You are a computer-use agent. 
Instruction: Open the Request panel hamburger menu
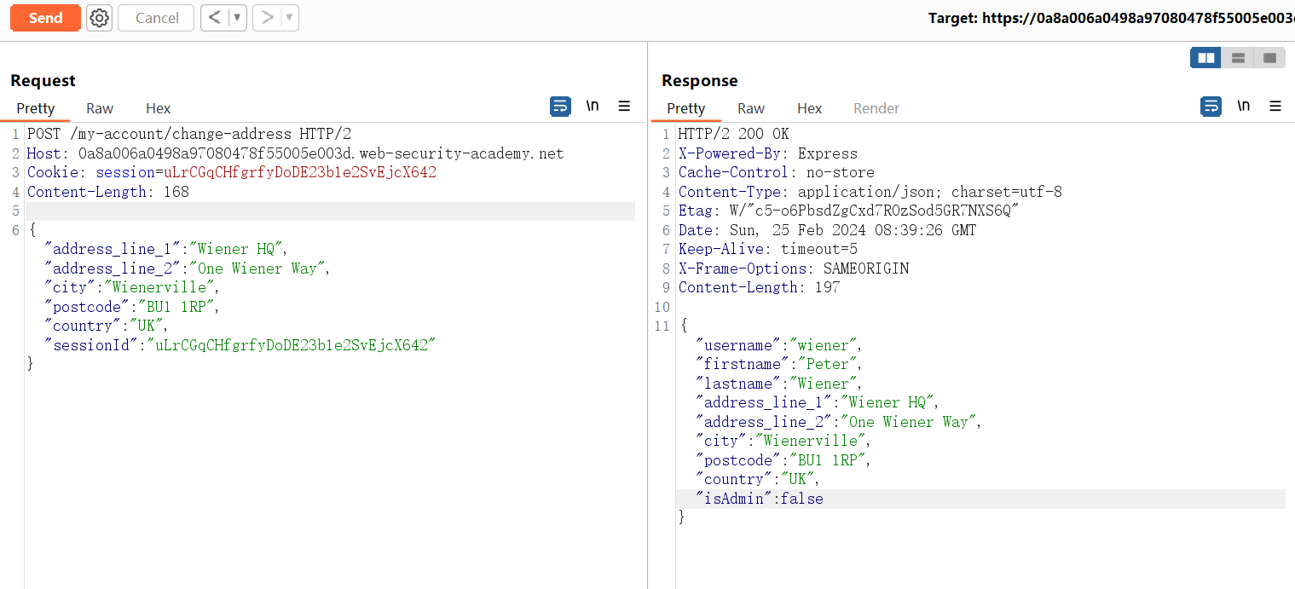click(624, 107)
